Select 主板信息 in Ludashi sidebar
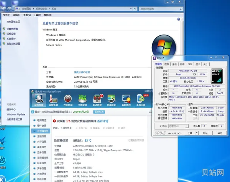Viewport: 230px width, 182px height. pyautogui.click(x=40, y=136)
